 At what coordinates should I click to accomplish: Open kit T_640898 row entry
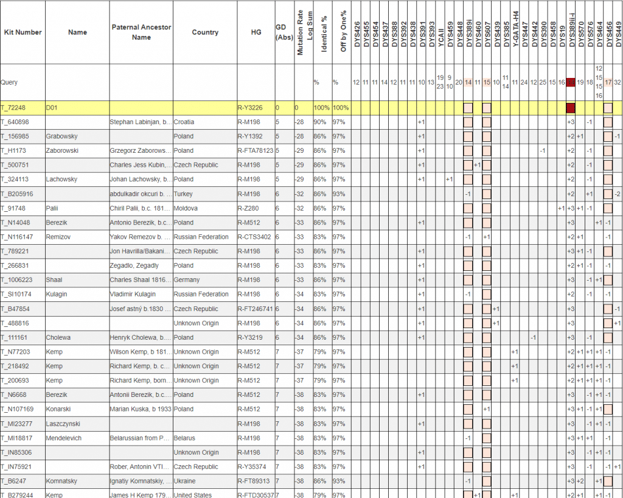pyautogui.click(x=16, y=122)
